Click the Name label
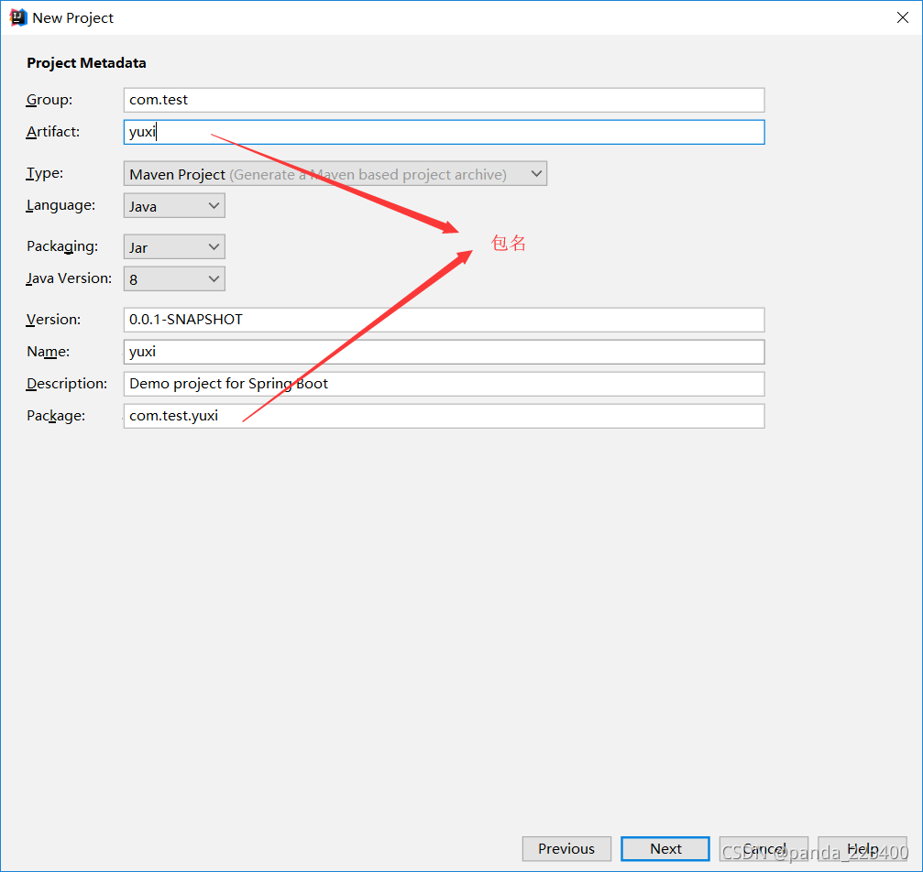 click(49, 352)
